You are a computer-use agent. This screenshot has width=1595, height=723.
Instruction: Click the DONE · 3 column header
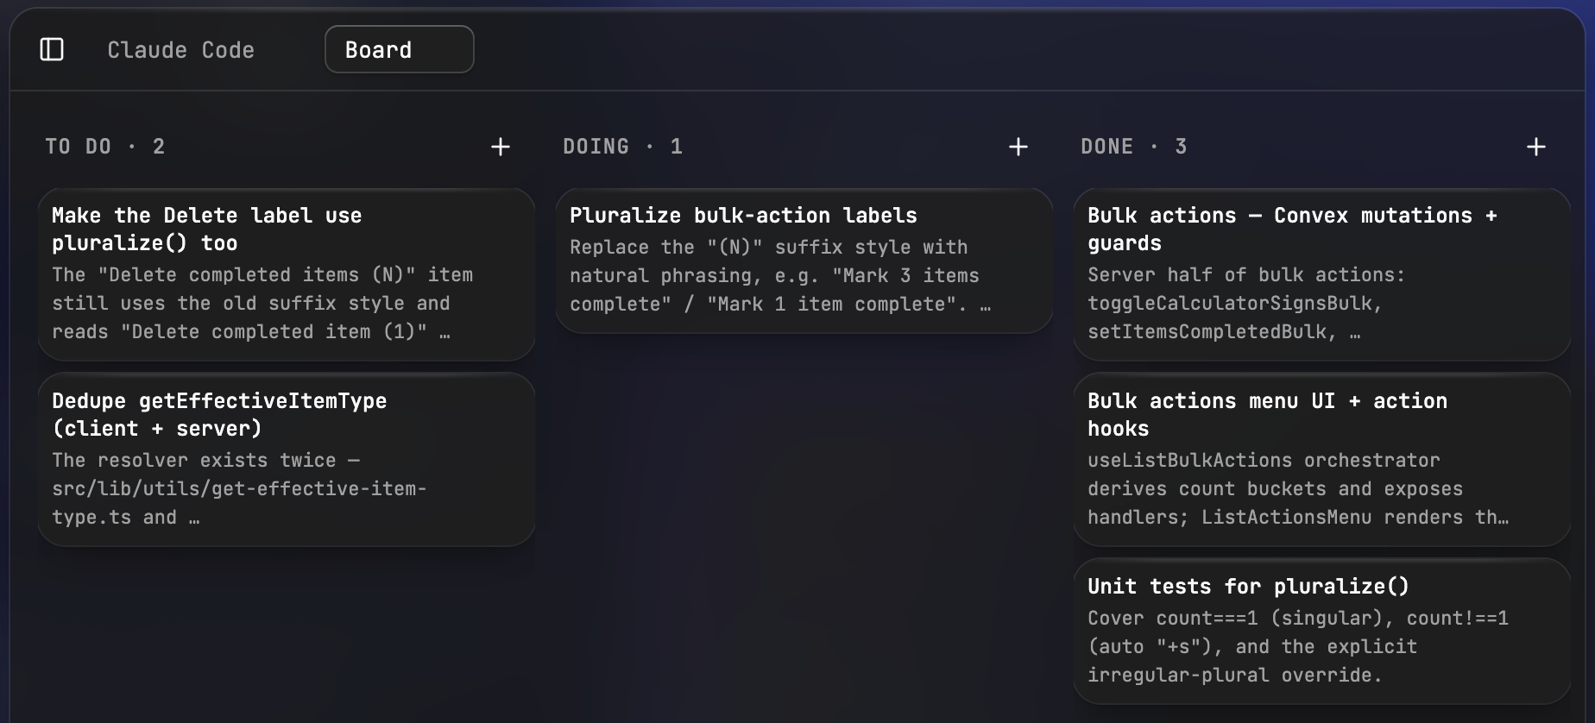(1134, 147)
